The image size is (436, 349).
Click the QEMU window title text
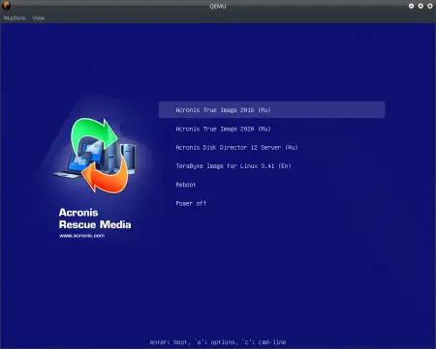[x=218, y=6]
